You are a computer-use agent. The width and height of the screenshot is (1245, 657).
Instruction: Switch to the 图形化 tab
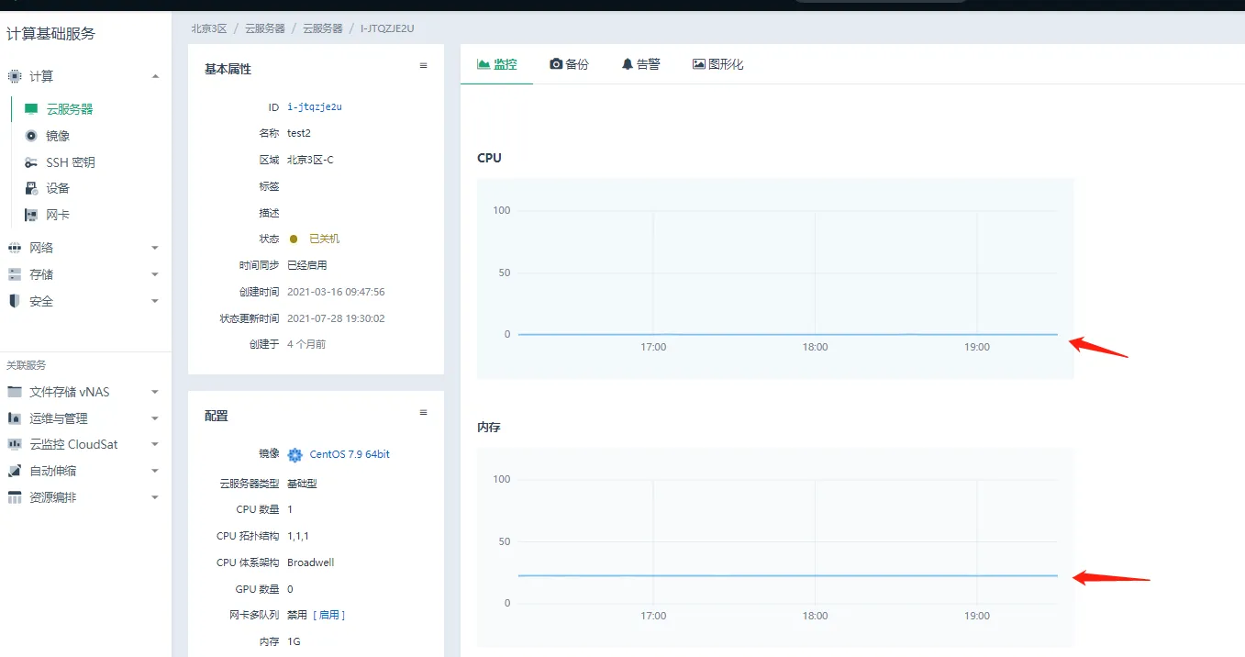click(x=717, y=64)
